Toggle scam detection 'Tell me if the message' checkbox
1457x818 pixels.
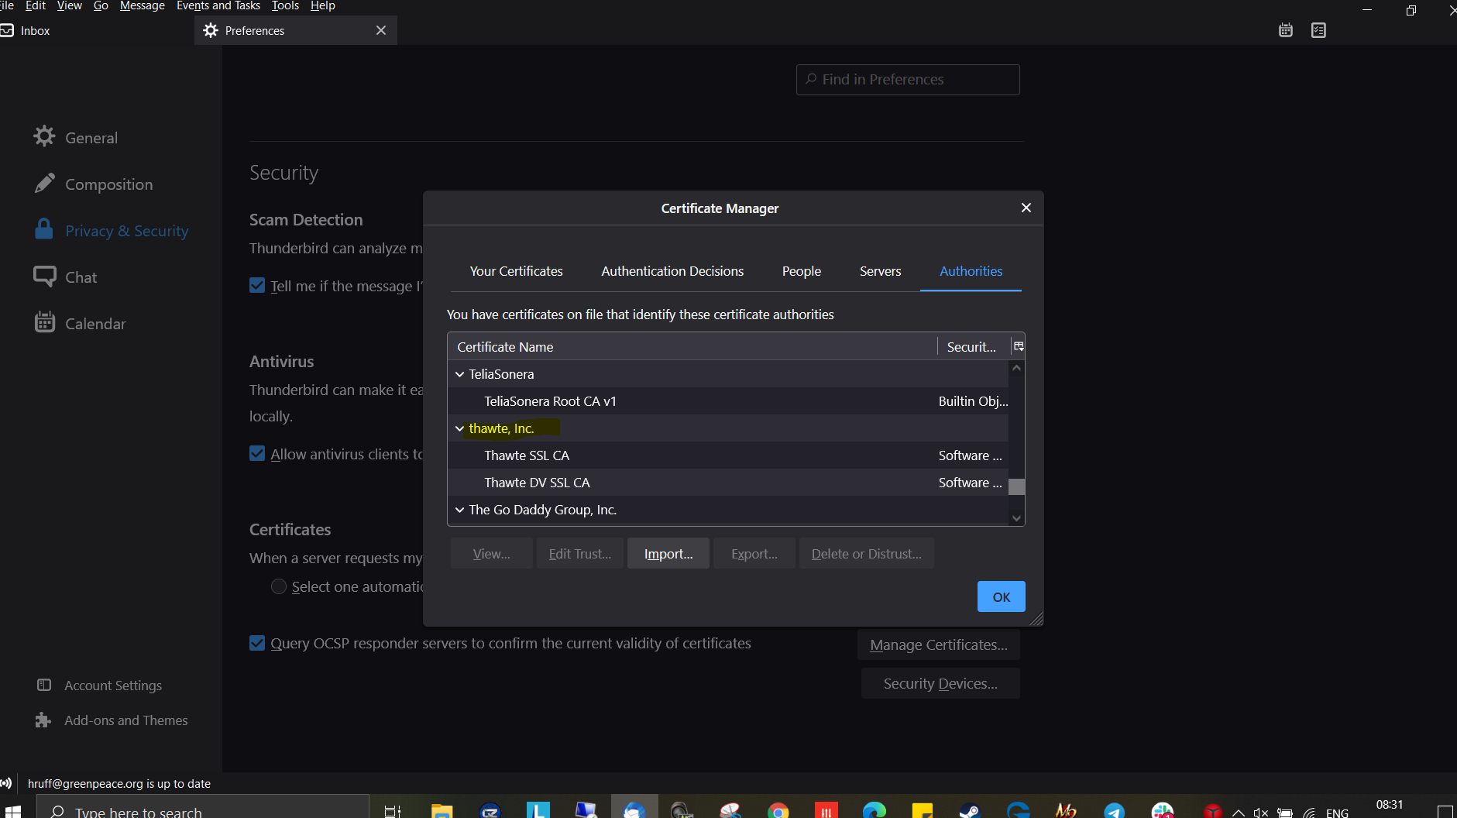coord(257,286)
